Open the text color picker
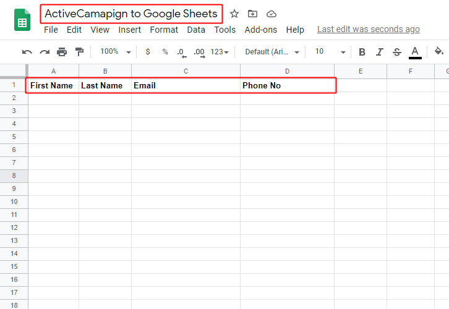Screen dimensions: 449x309 [415, 53]
